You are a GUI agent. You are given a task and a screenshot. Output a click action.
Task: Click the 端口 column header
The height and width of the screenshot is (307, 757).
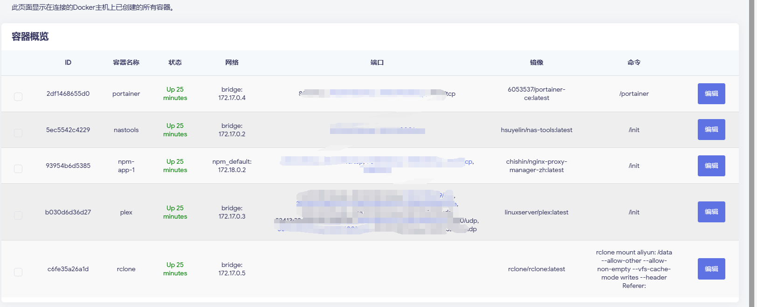tap(377, 62)
